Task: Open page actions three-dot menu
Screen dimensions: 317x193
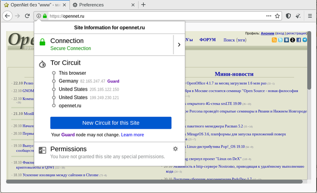Action: pos(269,16)
